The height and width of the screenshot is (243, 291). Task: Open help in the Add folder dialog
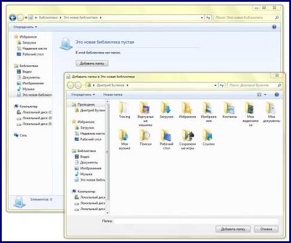(x=277, y=95)
